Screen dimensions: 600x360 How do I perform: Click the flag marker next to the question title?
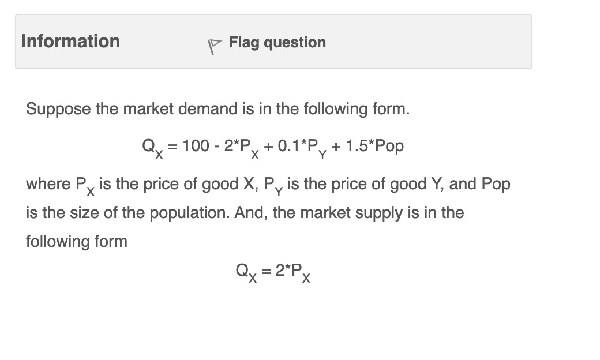(213, 46)
